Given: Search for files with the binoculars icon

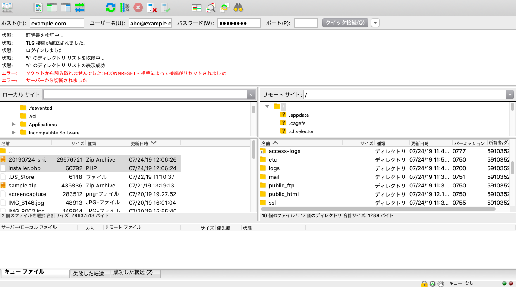Looking at the screenshot, I should click(x=238, y=7).
